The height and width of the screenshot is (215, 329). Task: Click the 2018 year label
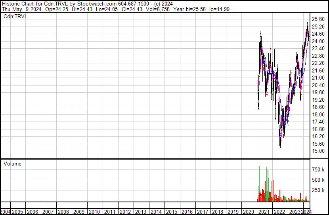click(217, 212)
